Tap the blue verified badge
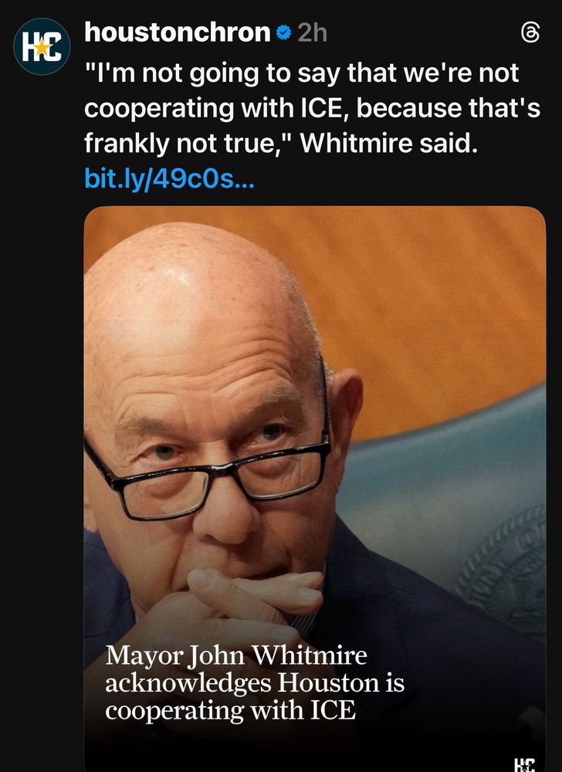The image size is (562, 772). click(283, 33)
